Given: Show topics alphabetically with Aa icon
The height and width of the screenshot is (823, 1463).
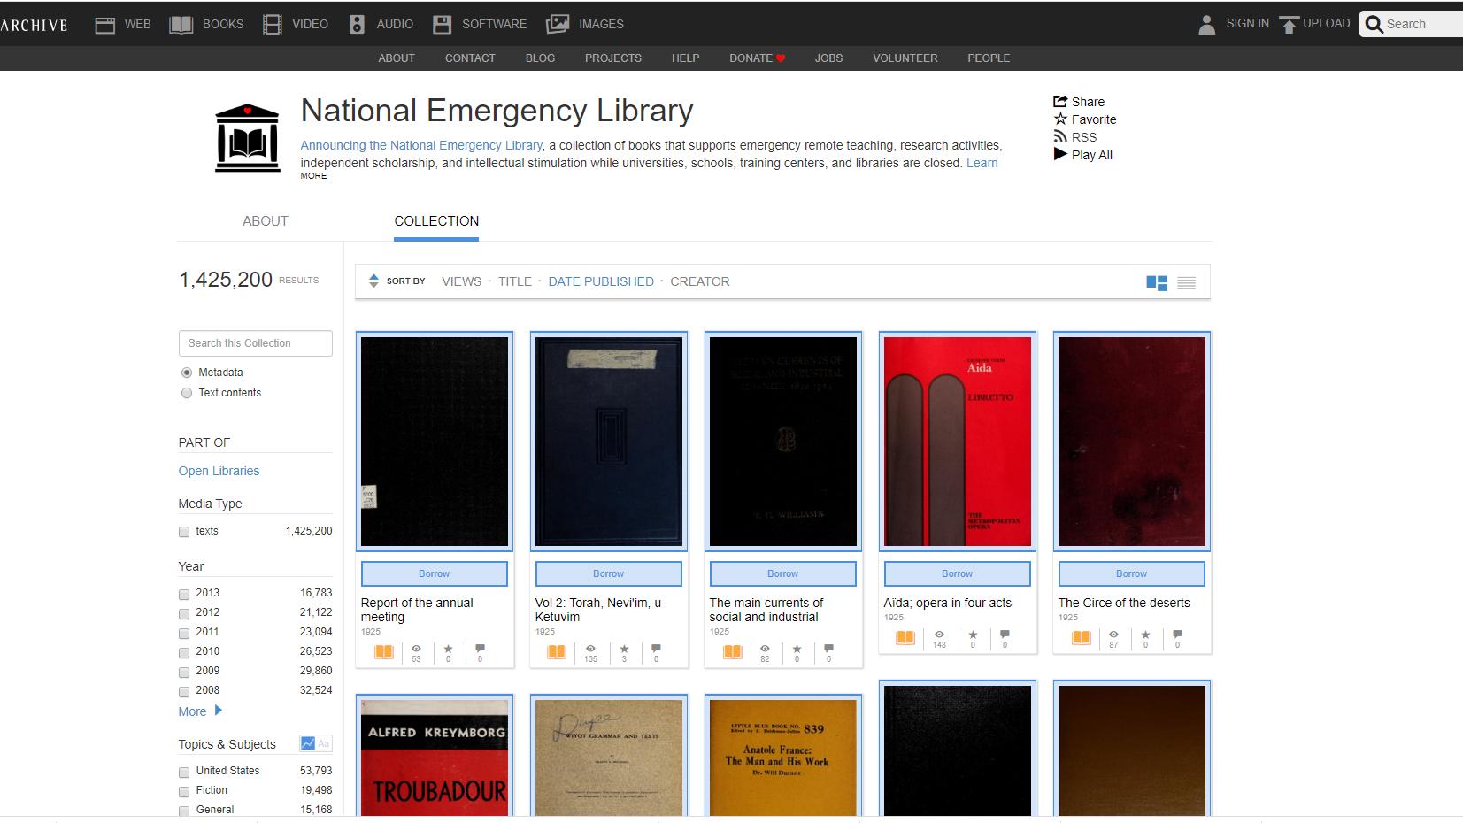Looking at the screenshot, I should tap(324, 743).
